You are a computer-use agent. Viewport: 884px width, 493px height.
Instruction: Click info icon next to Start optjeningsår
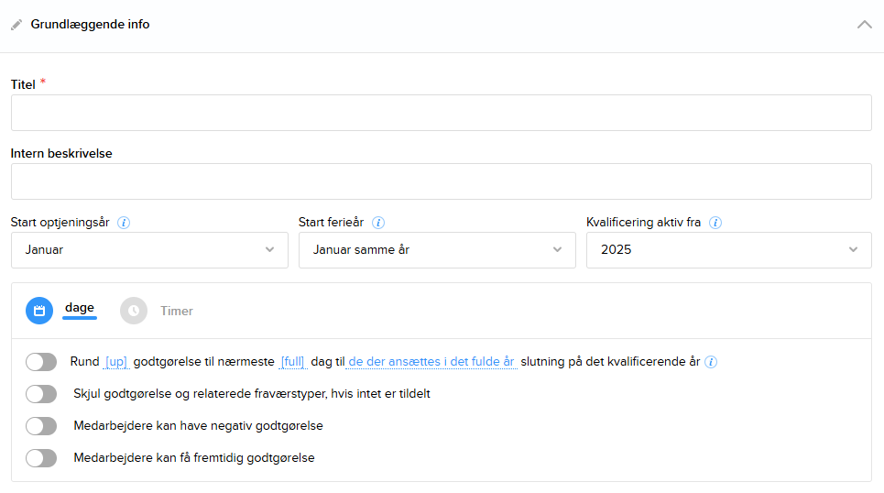tap(124, 223)
